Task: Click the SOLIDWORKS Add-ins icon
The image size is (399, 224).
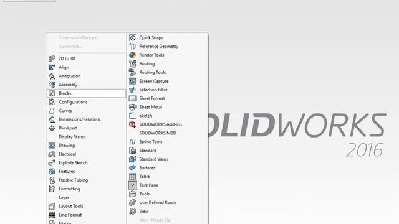Action: point(132,124)
